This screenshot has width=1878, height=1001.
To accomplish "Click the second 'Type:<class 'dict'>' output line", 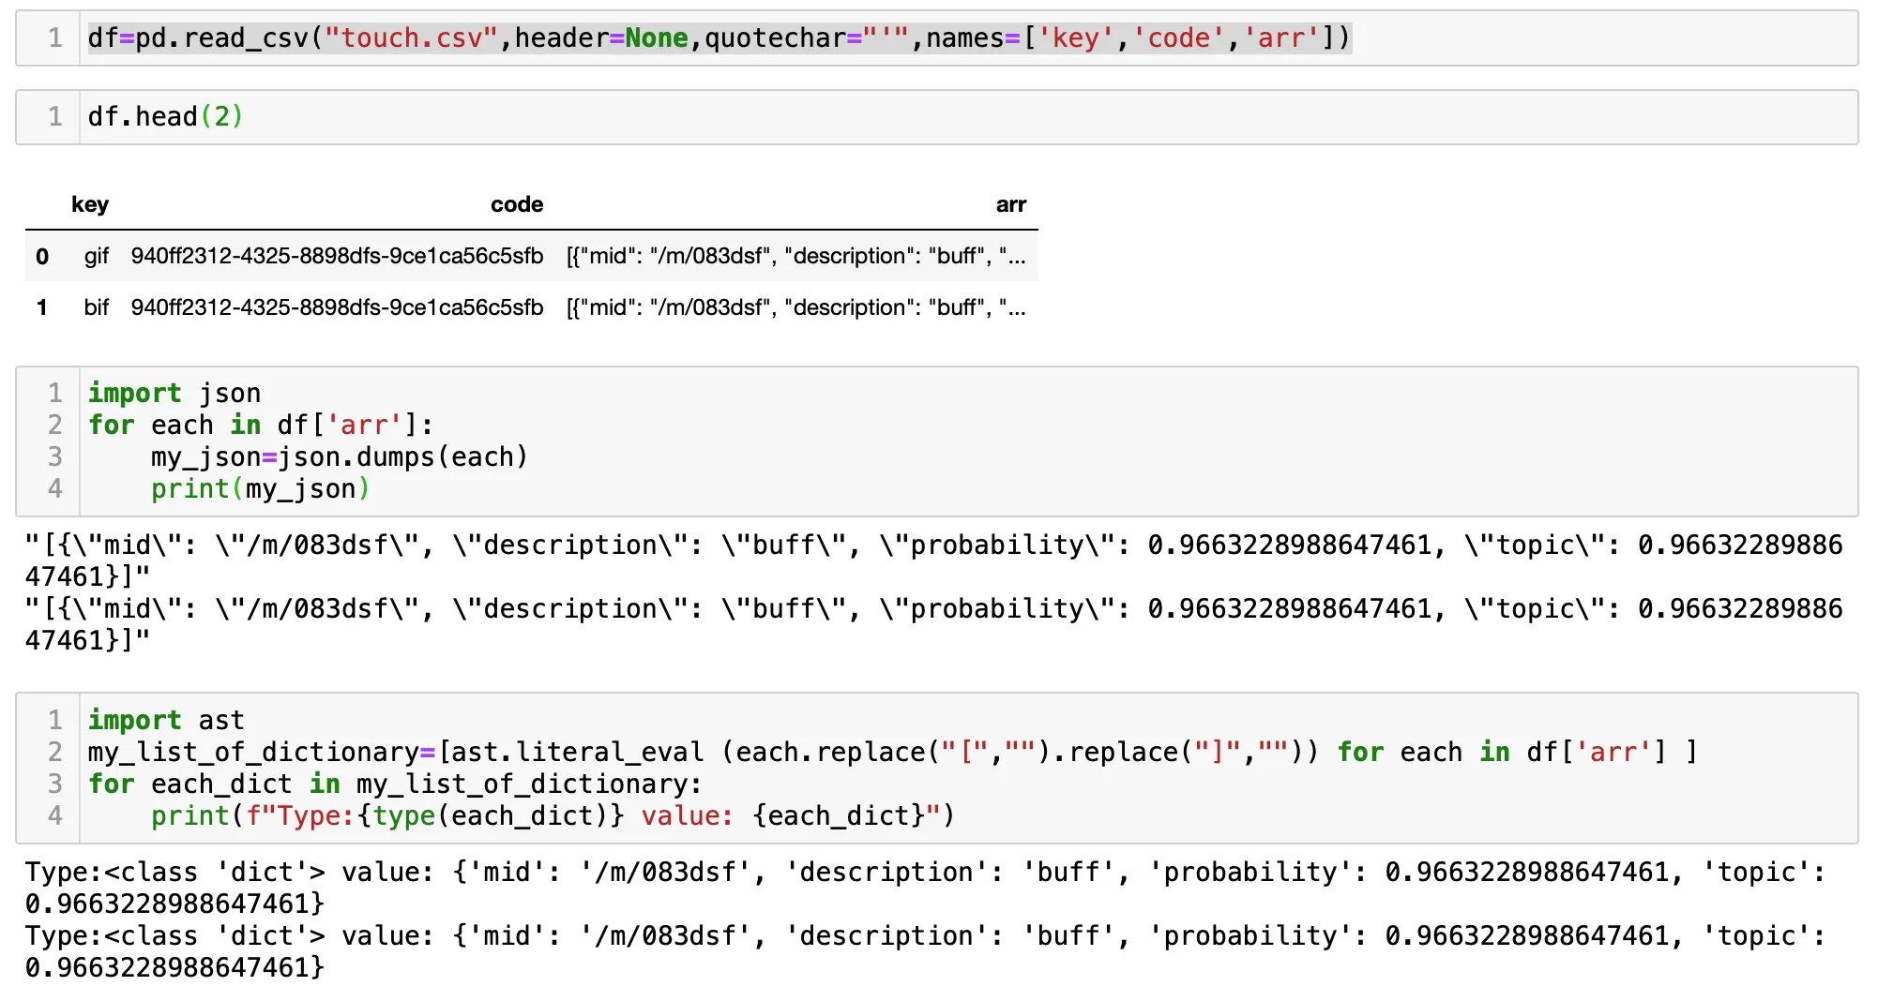I will click(925, 951).
